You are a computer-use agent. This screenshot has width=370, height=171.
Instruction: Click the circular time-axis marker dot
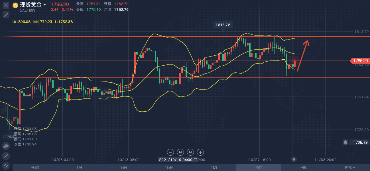(x=294, y=159)
